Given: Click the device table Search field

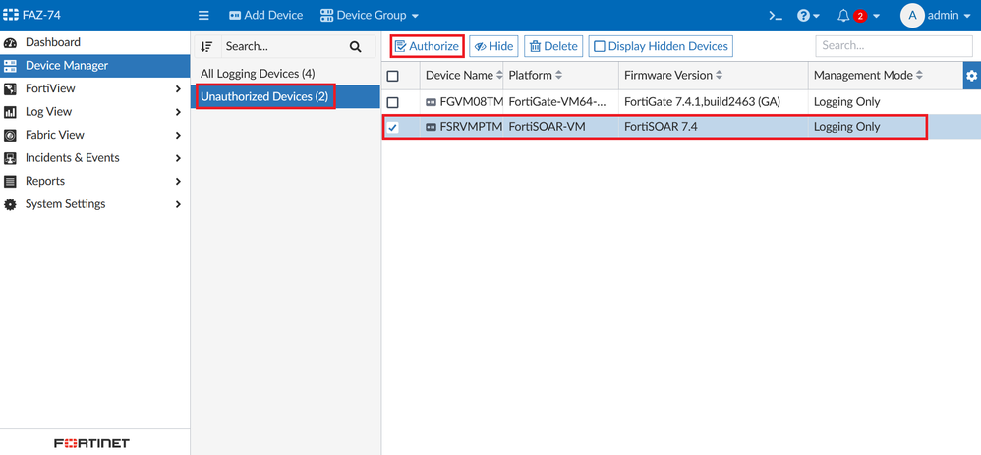Looking at the screenshot, I should [x=894, y=46].
